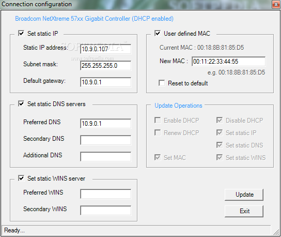Focus the Preferred DNS field

tap(106, 123)
